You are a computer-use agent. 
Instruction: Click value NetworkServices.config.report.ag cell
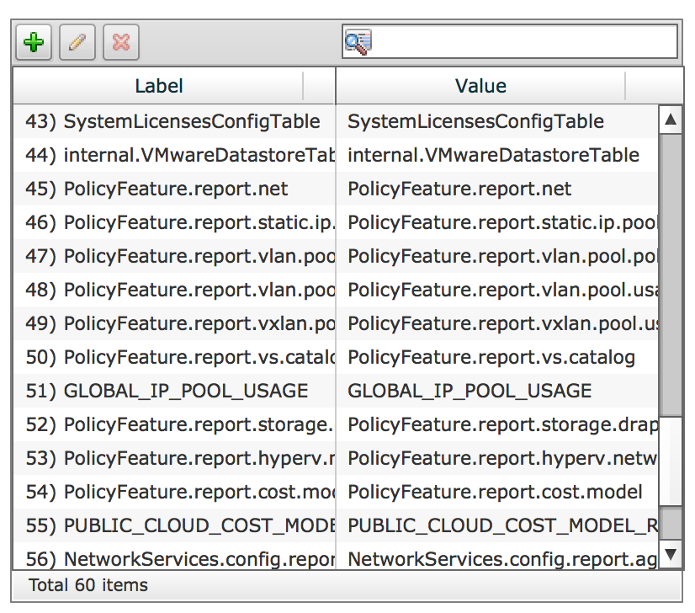[497, 557]
